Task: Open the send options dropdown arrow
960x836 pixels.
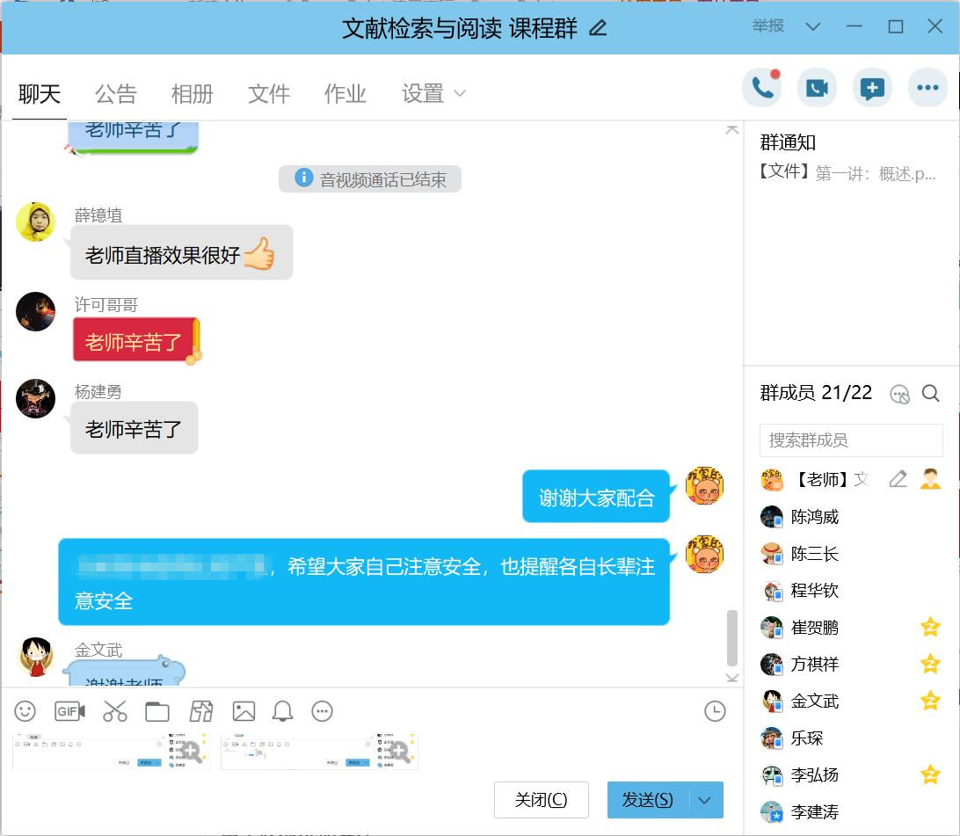Action: 704,800
